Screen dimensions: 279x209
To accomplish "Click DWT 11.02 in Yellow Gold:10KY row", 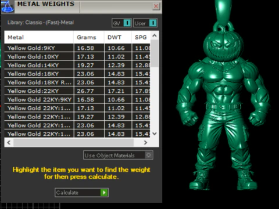I will coord(116,56).
